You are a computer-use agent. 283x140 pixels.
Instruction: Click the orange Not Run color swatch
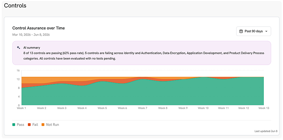tap(43, 125)
